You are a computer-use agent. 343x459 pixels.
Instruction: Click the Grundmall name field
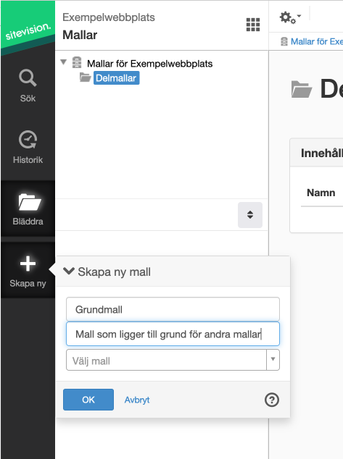click(x=173, y=309)
